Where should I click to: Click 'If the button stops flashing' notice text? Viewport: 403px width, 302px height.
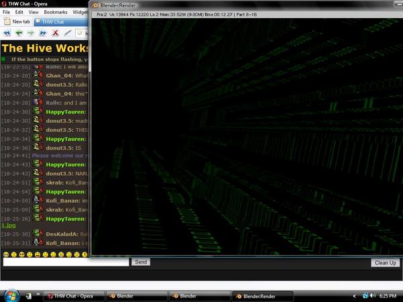click(50, 59)
